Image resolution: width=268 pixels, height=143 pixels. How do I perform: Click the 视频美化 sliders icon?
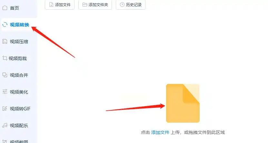pyautogui.click(x=5, y=92)
